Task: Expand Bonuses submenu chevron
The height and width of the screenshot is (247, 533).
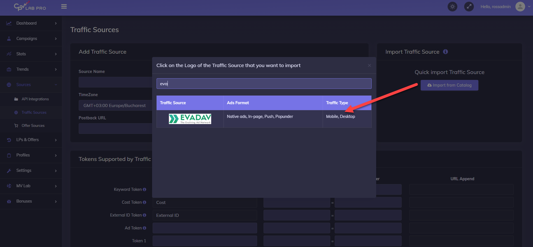Action: pos(56,201)
